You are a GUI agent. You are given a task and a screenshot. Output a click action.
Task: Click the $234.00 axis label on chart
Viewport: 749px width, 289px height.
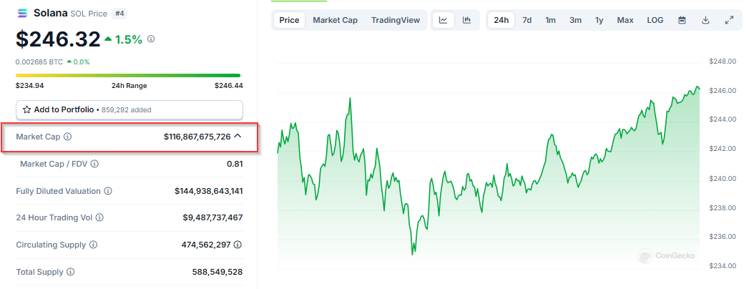[x=722, y=265]
